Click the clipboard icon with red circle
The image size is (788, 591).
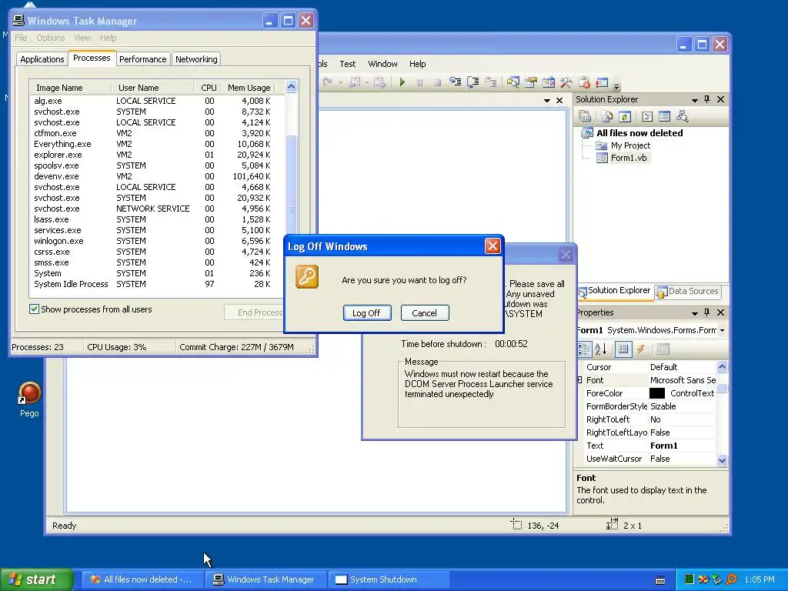584,82
